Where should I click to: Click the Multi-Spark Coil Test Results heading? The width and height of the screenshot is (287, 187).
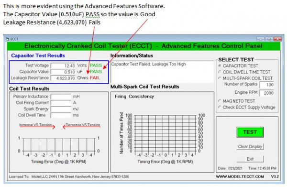coord(145,87)
